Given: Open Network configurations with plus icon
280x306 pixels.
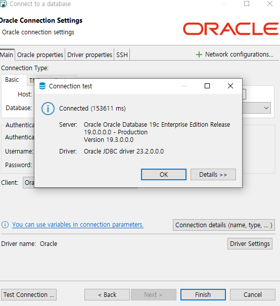Looking at the screenshot, I should click(199, 55).
